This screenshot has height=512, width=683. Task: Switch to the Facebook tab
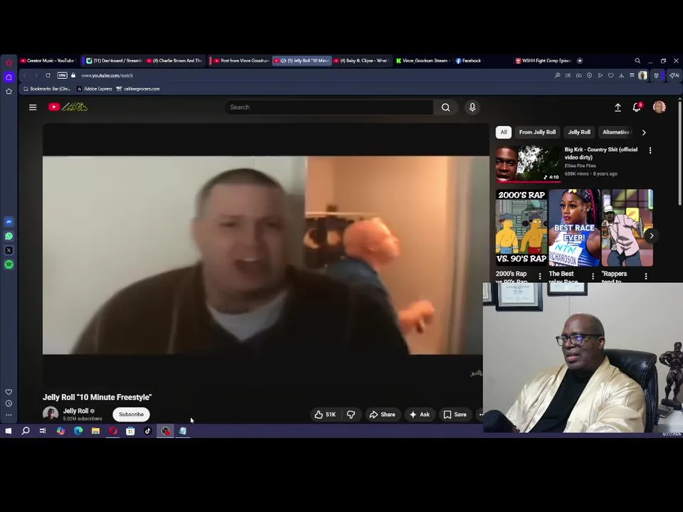coord(468,60)
